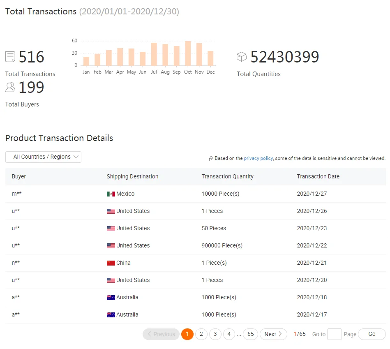Click the Australia flag on 2020/12/18 row
The height and width of the screenshot is (349, 390).
coord(111,298)
